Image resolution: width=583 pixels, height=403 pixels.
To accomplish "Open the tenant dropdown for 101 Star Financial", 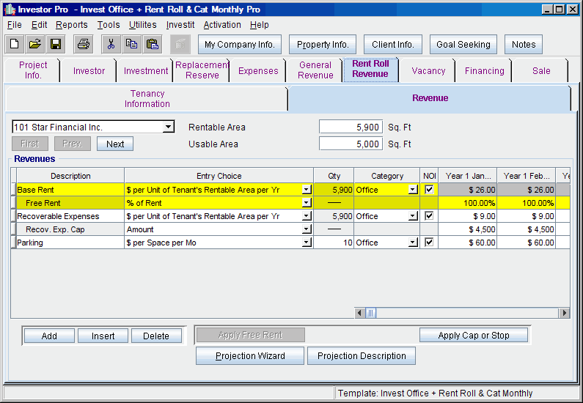I will [x=168, y=127].
